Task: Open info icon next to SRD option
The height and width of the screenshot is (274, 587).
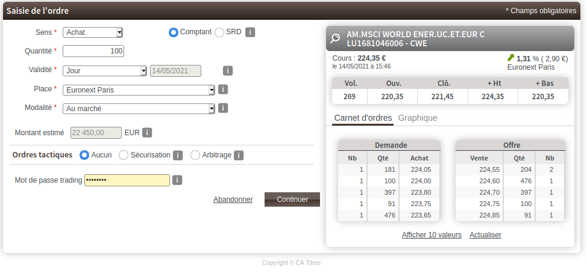Action: [x=250, y=32]
